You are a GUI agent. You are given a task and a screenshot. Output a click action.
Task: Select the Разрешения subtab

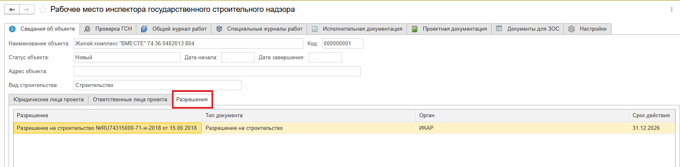[x=192, y=100]
